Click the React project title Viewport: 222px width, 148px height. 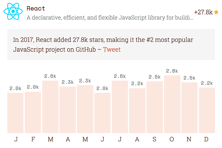(x=36, y=8)
